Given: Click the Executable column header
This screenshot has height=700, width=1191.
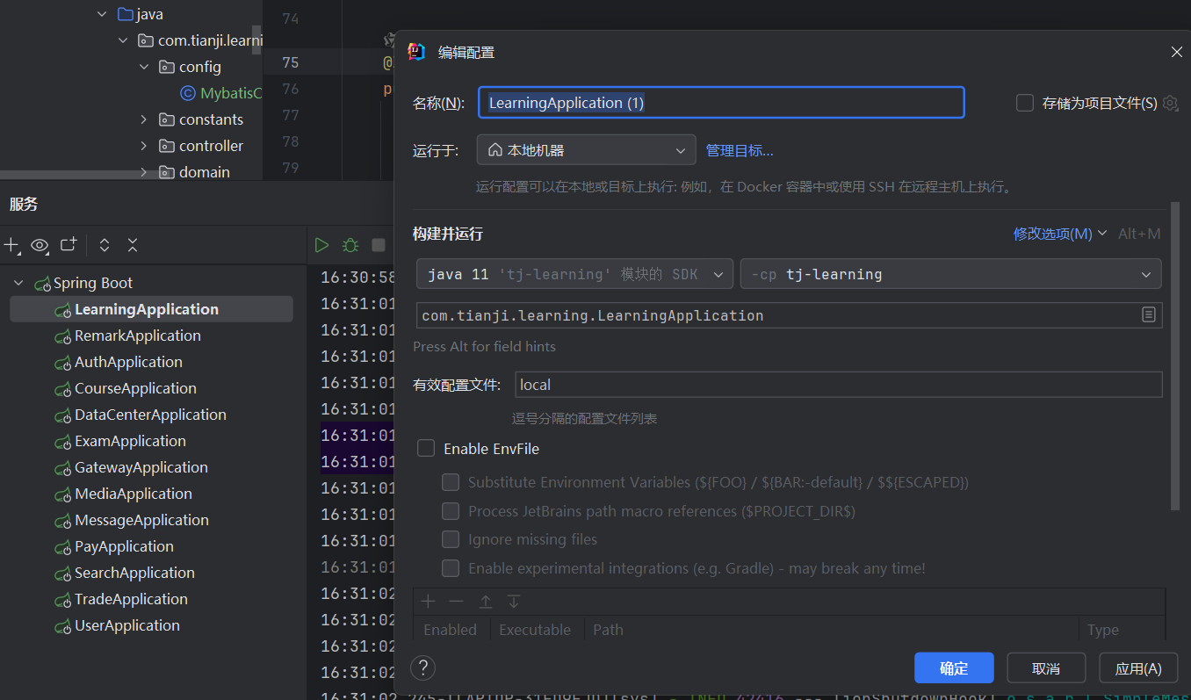Looking at the screenshot, I should point(535,630).
